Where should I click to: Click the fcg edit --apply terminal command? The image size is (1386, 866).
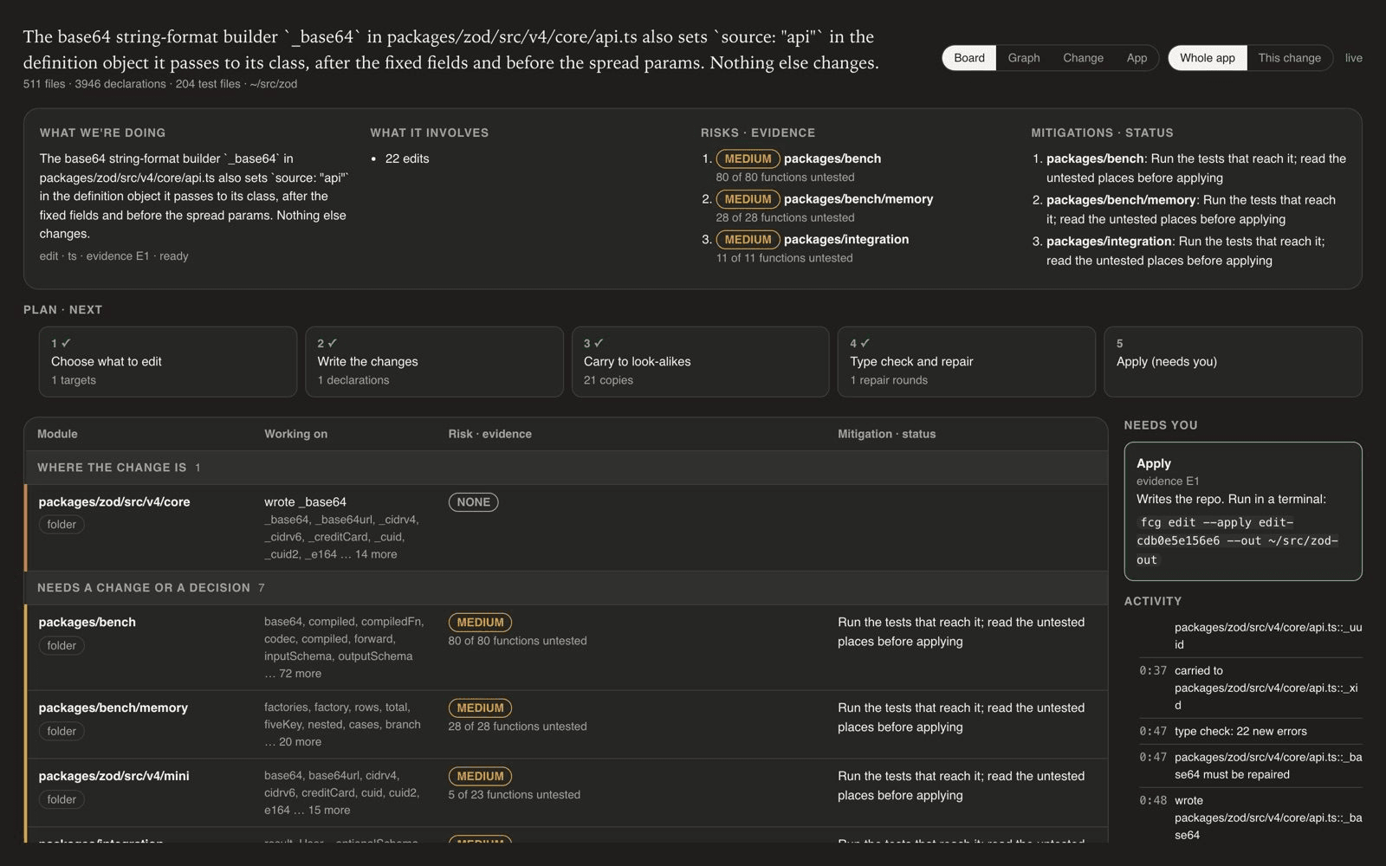(x=1239, y=541)
